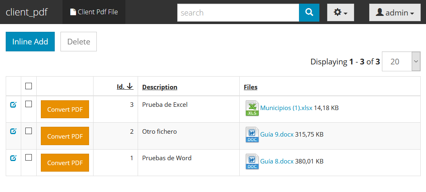Click the Id. descending sort arrow
The width and height of the screenshot is (426, 192).
pos(130,86)
